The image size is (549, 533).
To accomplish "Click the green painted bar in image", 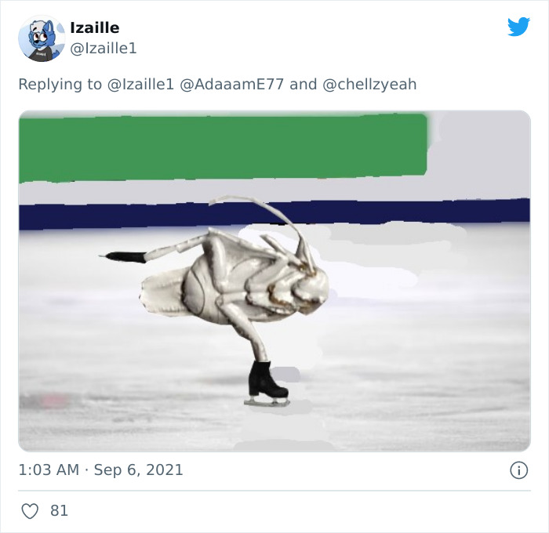I will 223,147.
